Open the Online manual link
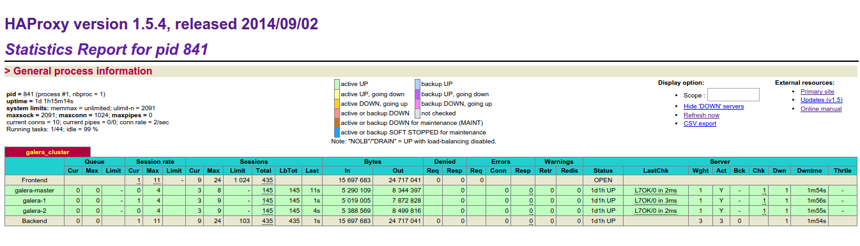The image size is (860, 246). (x=820, y=109)
